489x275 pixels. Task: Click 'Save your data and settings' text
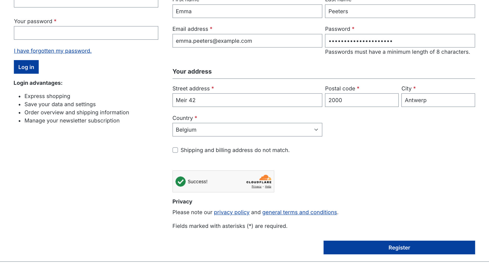click(60, 104)
